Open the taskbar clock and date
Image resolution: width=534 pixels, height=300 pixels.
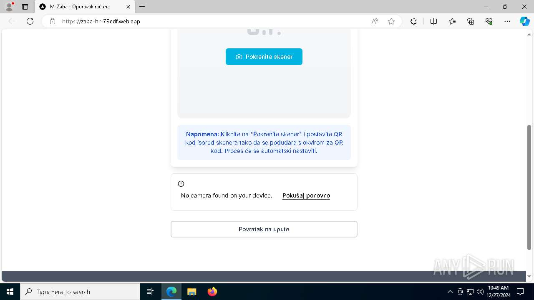(x=498, y=292)
